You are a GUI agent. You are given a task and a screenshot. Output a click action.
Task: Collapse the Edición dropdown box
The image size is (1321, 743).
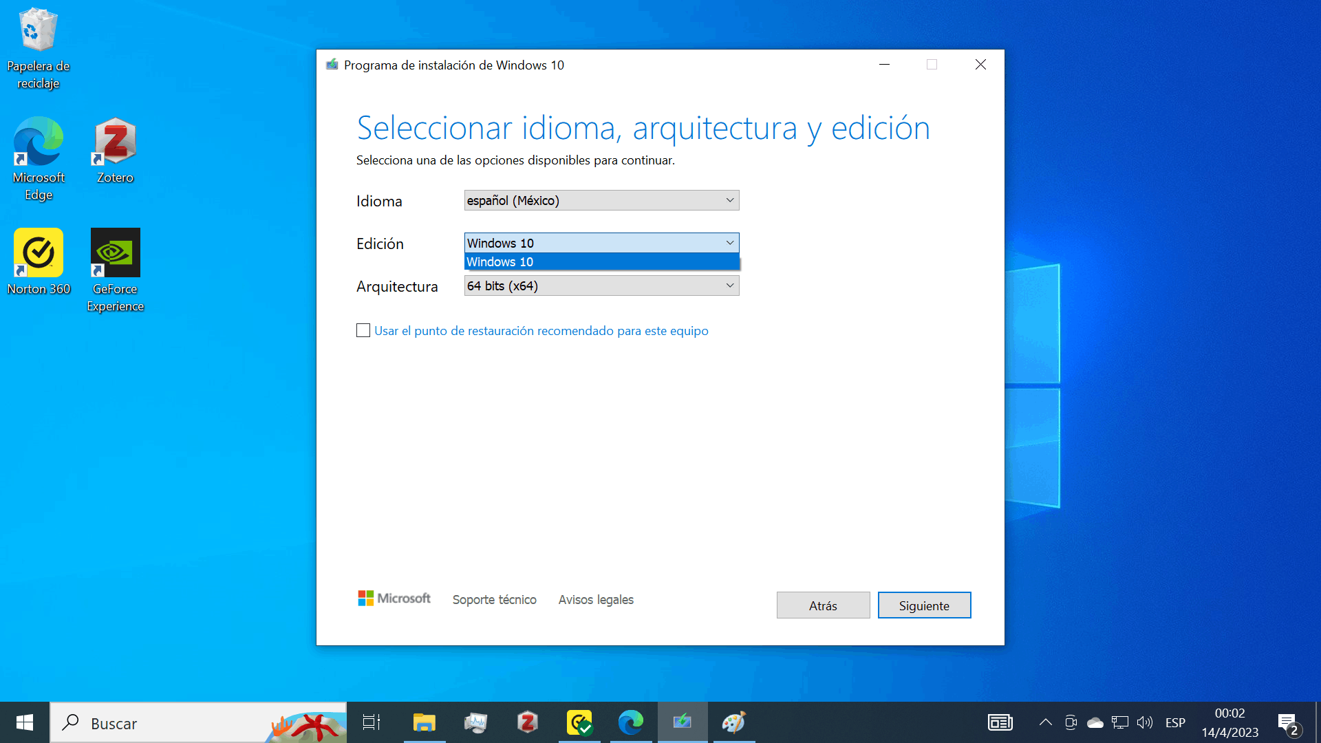click(601, 243)
